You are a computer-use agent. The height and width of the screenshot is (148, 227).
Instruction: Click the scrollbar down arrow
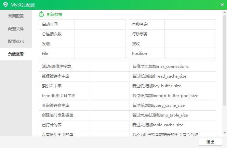coord(225,133)
